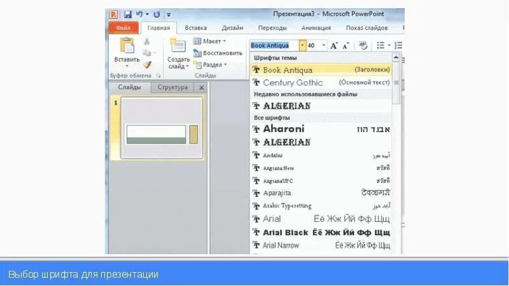Switch to the Структура pane tab
This screenshot has width=509, height=286.
[x=172, y=87]
